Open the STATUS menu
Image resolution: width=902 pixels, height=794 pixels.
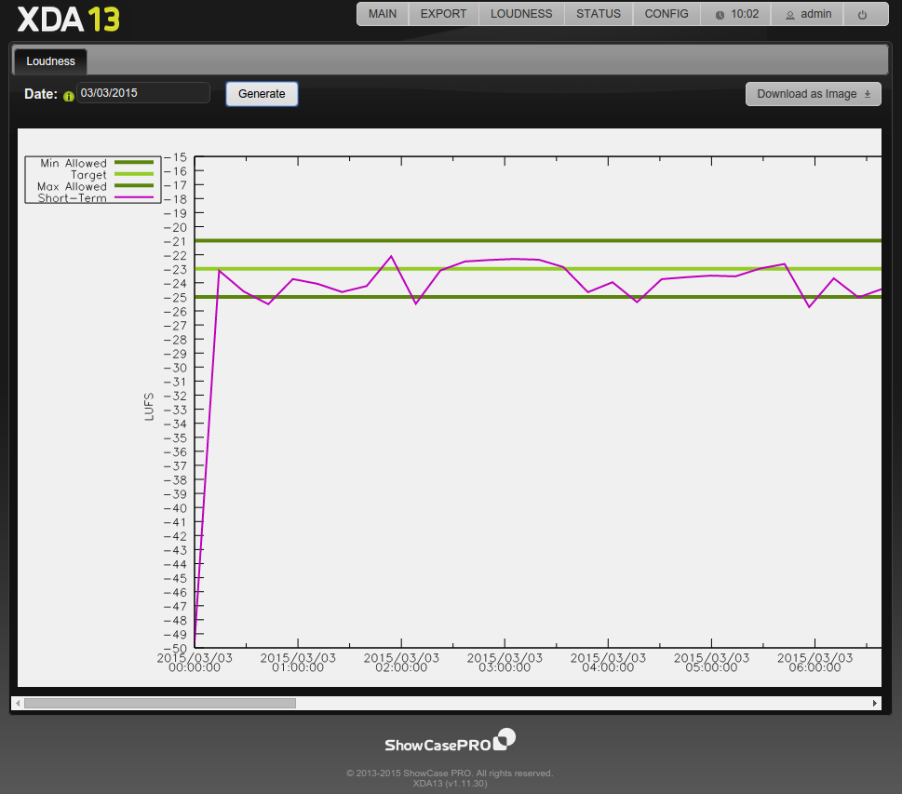(x=598, y=14)
